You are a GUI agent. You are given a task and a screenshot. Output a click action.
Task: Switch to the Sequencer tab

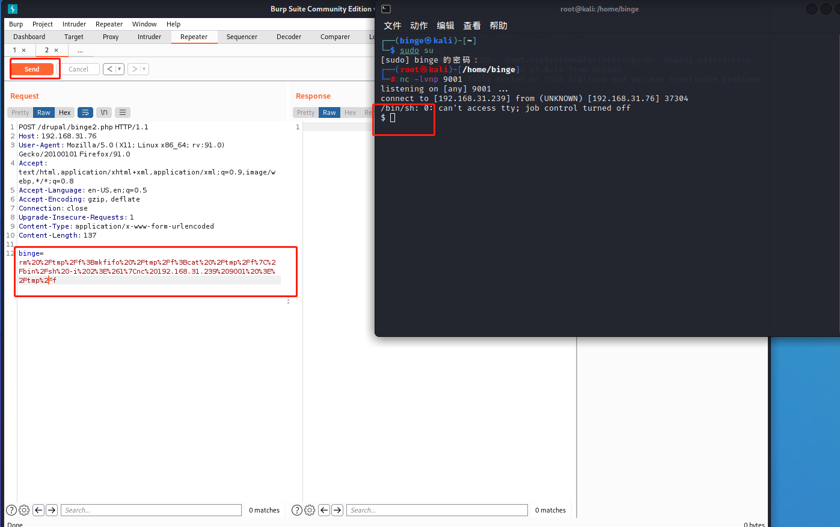click(242, 37)
